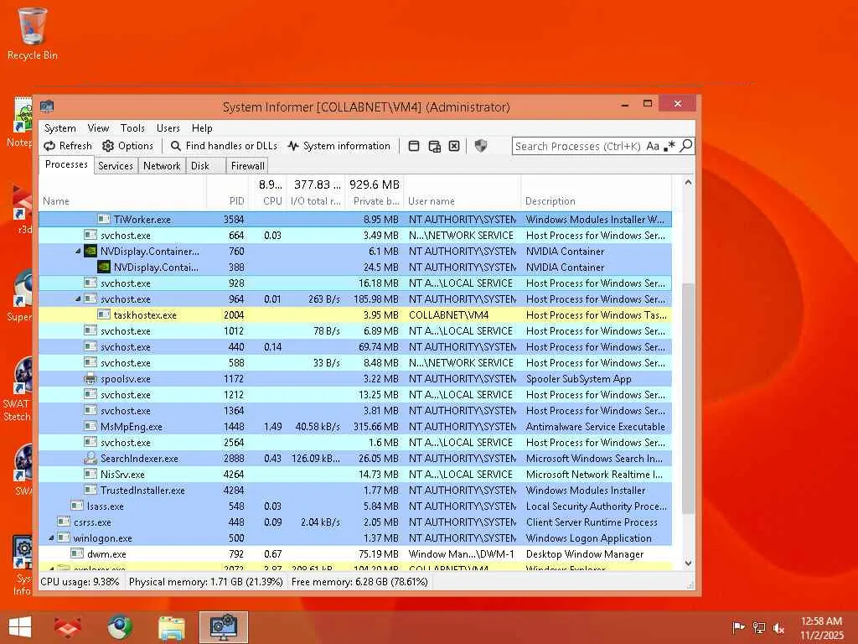Select the svchost.exe row with PID 2564
The width and height of the screenshot is (858, 644).
click(x=355, y=443)
